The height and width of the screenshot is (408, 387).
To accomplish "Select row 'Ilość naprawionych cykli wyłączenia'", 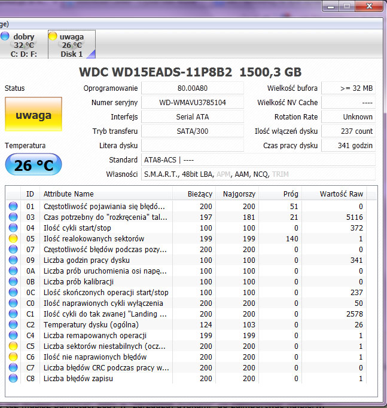I will [191, 303].
